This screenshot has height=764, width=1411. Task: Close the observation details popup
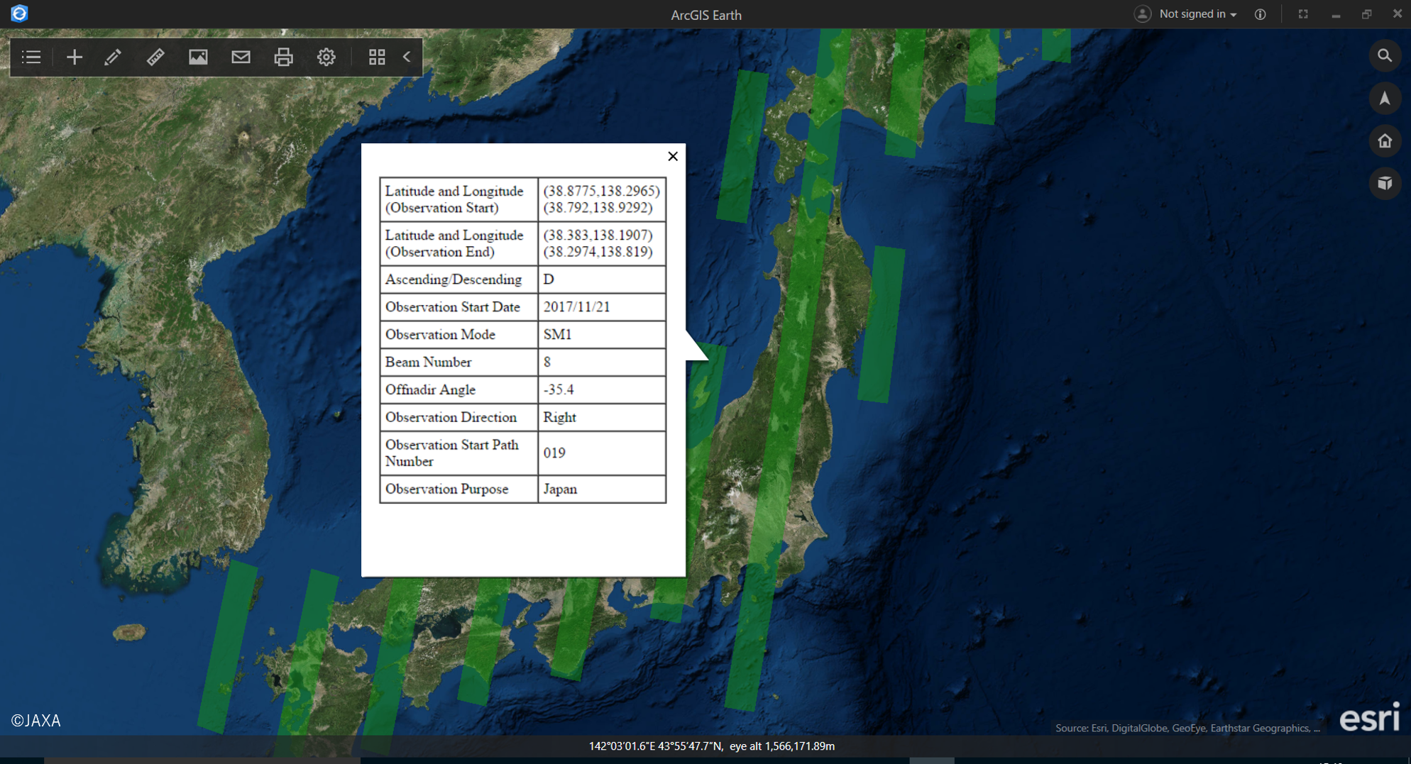click(x=673, y=156)
